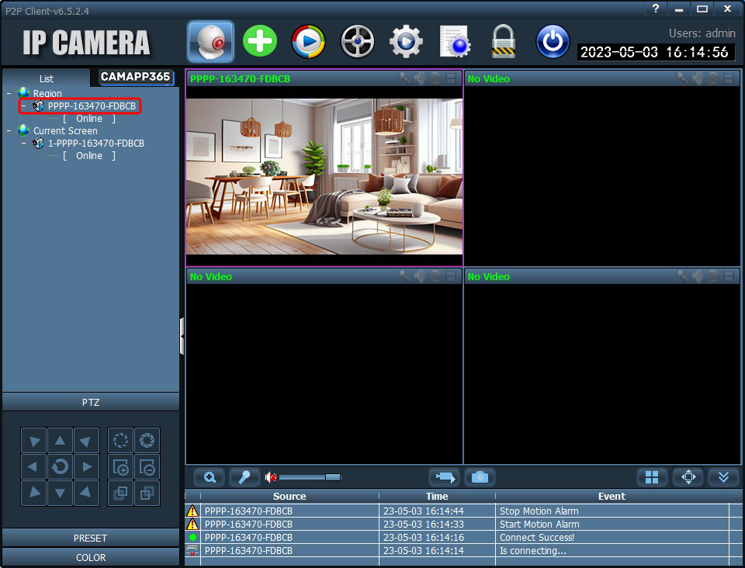Click the four-screen grid layout button
The width and height of the screenshot is (745, 568).
652,477
